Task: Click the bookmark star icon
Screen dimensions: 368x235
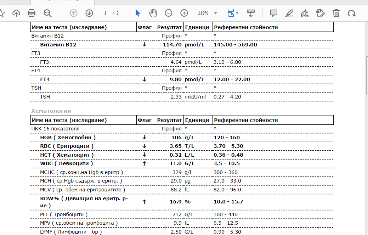Action: [x=2, y=13]
